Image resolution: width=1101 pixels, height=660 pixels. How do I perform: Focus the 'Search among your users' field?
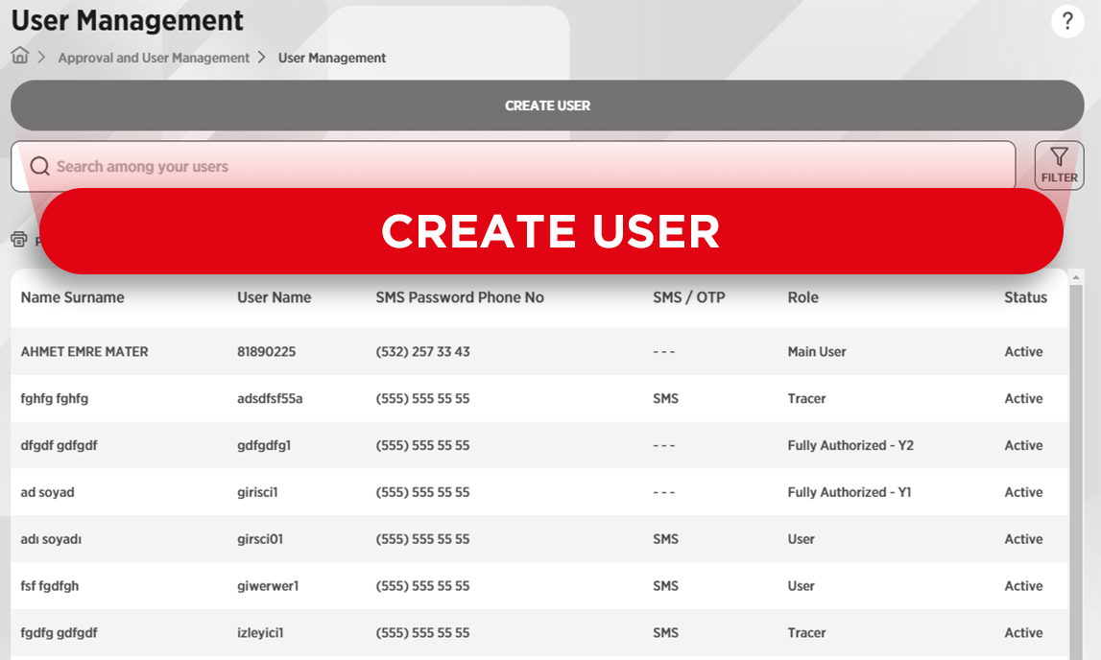pyautogui.click(x=518, y=167)
